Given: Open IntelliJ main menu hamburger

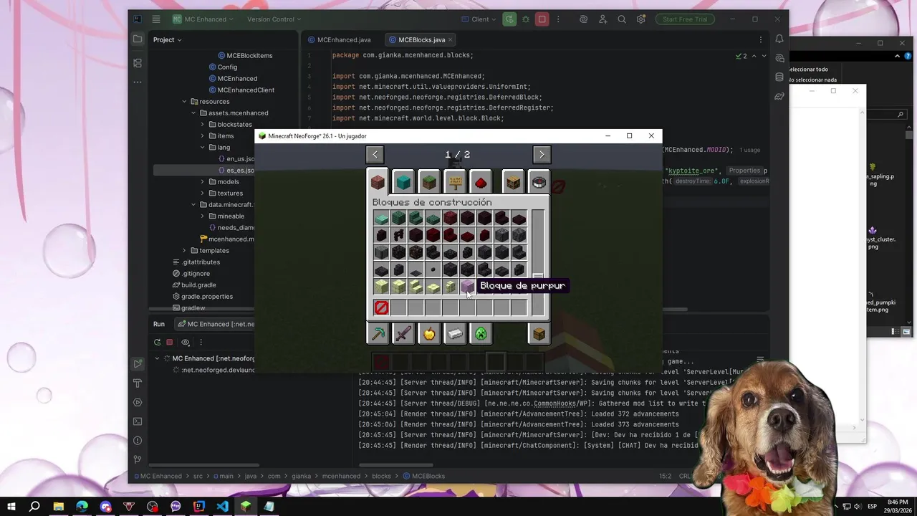Looking at the screenshot, I should [156, 19].
